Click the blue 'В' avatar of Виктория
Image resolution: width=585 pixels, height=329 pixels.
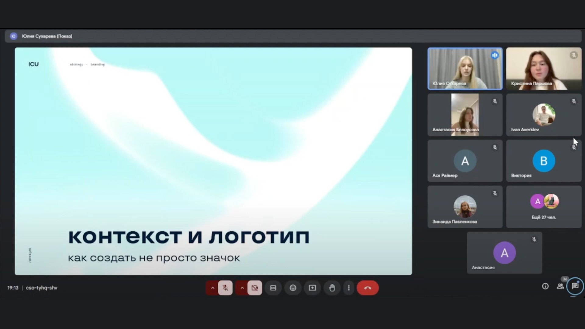point(544,161)
